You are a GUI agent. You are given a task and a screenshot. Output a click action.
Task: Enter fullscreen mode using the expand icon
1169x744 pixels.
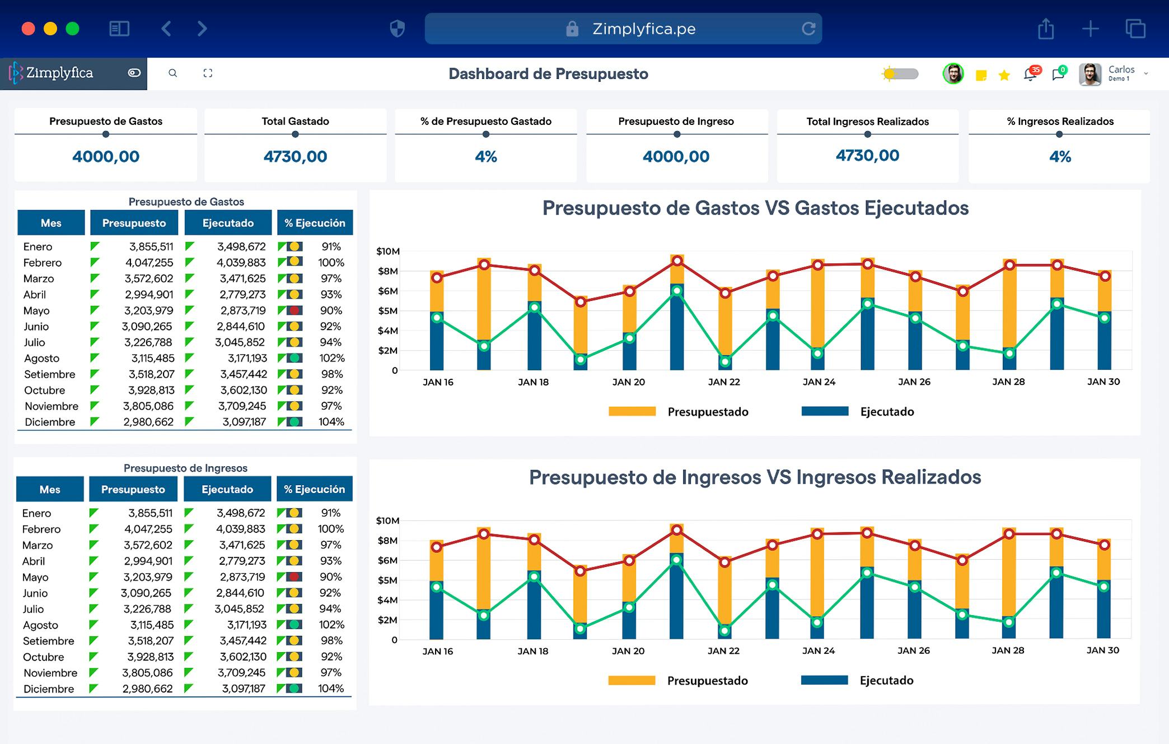[208, 73]
